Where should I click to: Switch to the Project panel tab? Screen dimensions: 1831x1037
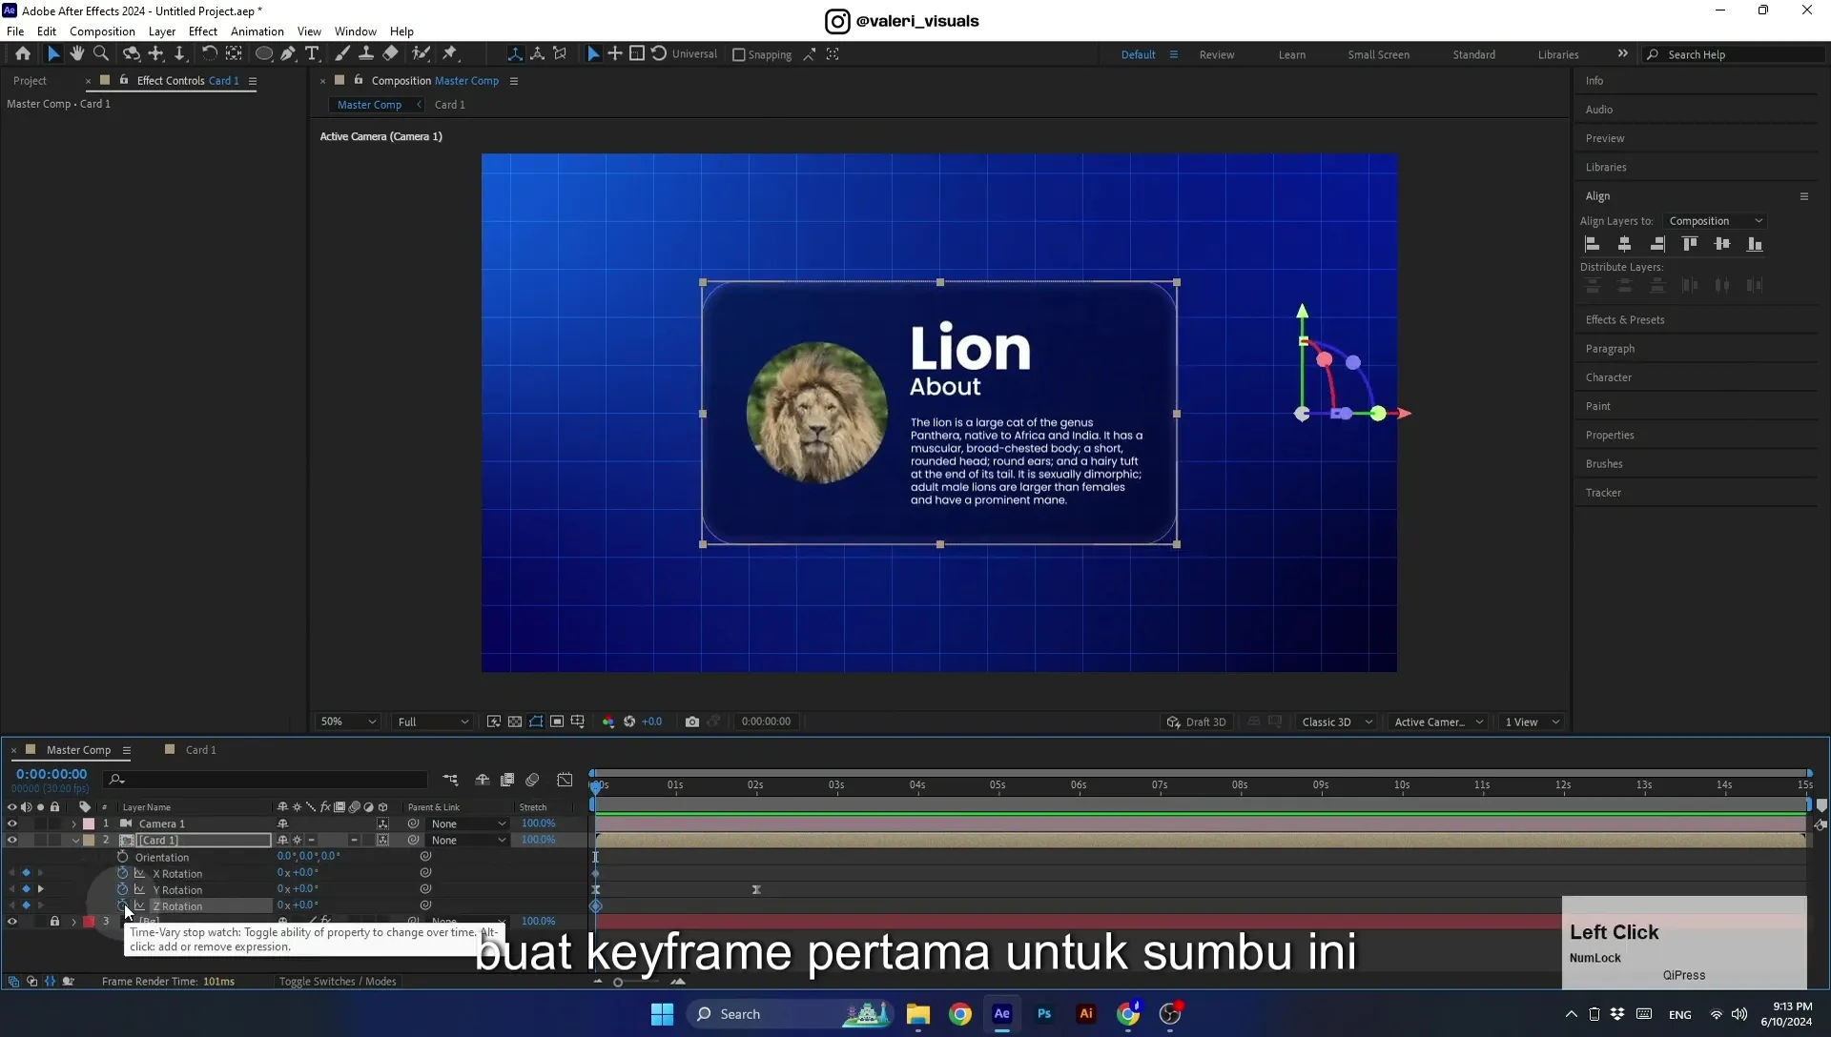coord(30,81)
